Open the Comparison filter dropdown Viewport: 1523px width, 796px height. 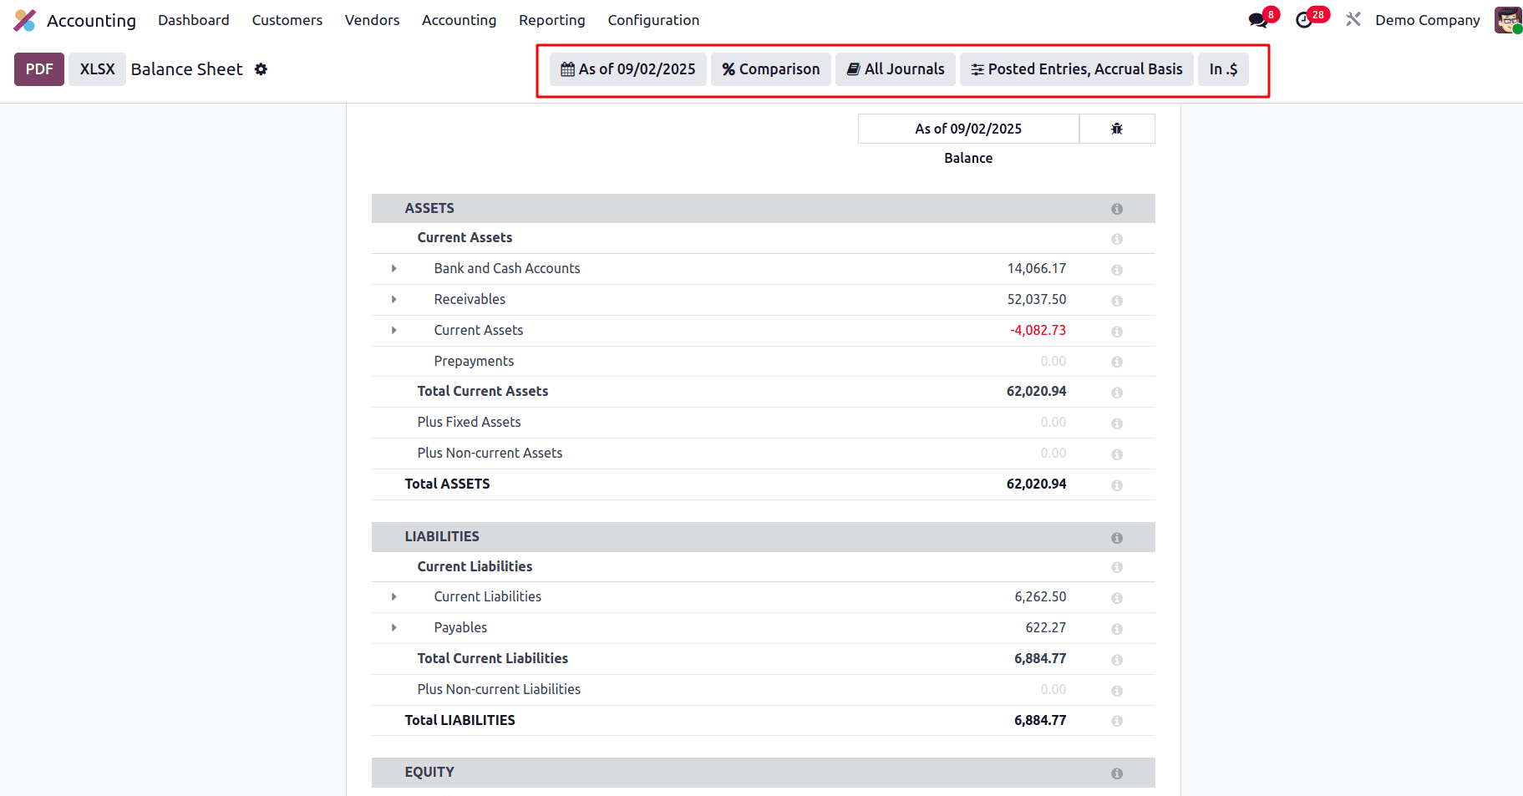(770, 69)
